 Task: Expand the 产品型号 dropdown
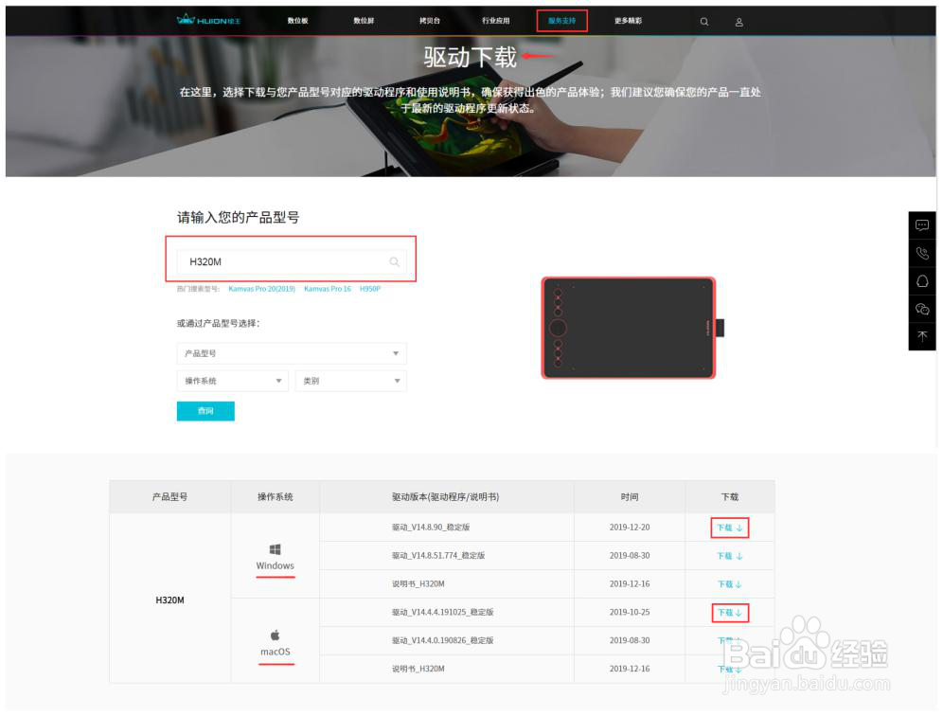pos(292,353)
